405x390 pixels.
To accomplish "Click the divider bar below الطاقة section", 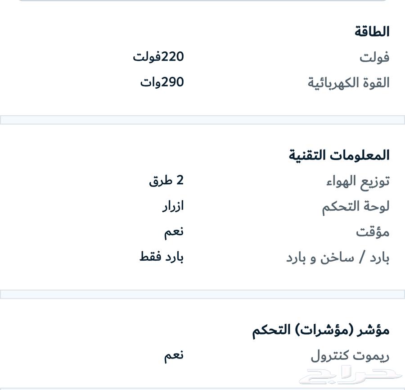I will point(202,120).
